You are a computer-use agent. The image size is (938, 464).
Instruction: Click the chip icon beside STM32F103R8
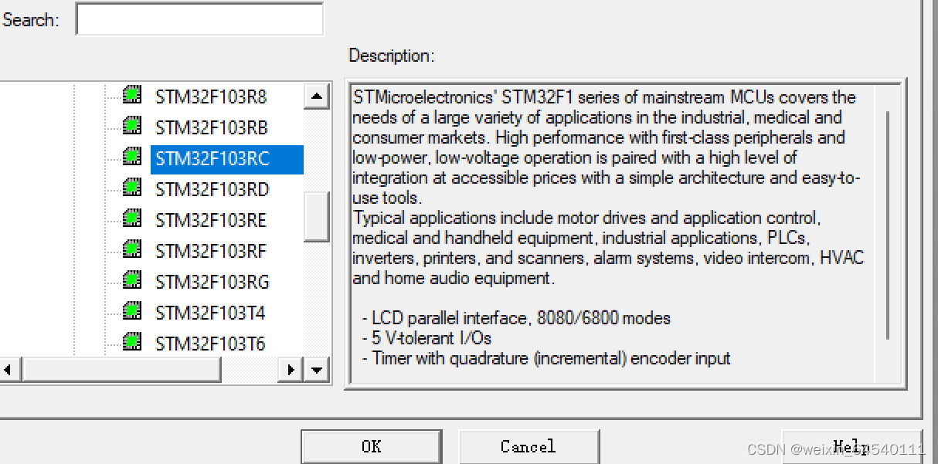pos(131,95)
